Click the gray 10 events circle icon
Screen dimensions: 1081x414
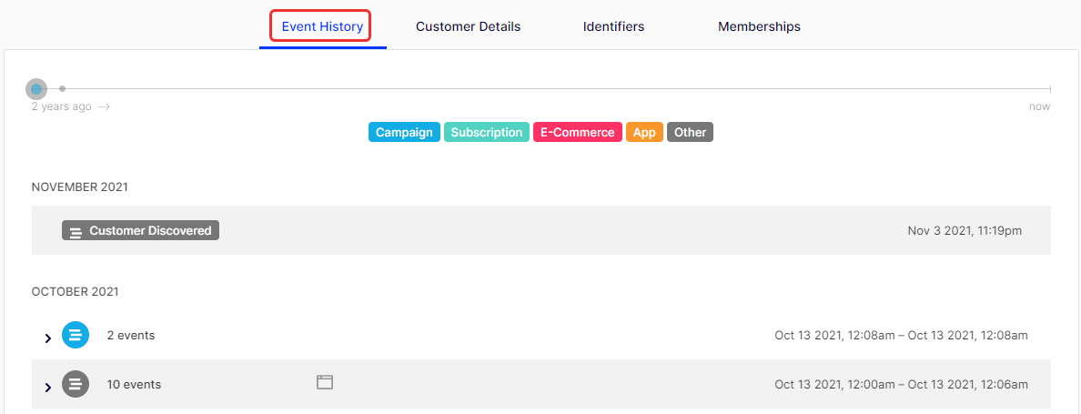coord(76,384)
